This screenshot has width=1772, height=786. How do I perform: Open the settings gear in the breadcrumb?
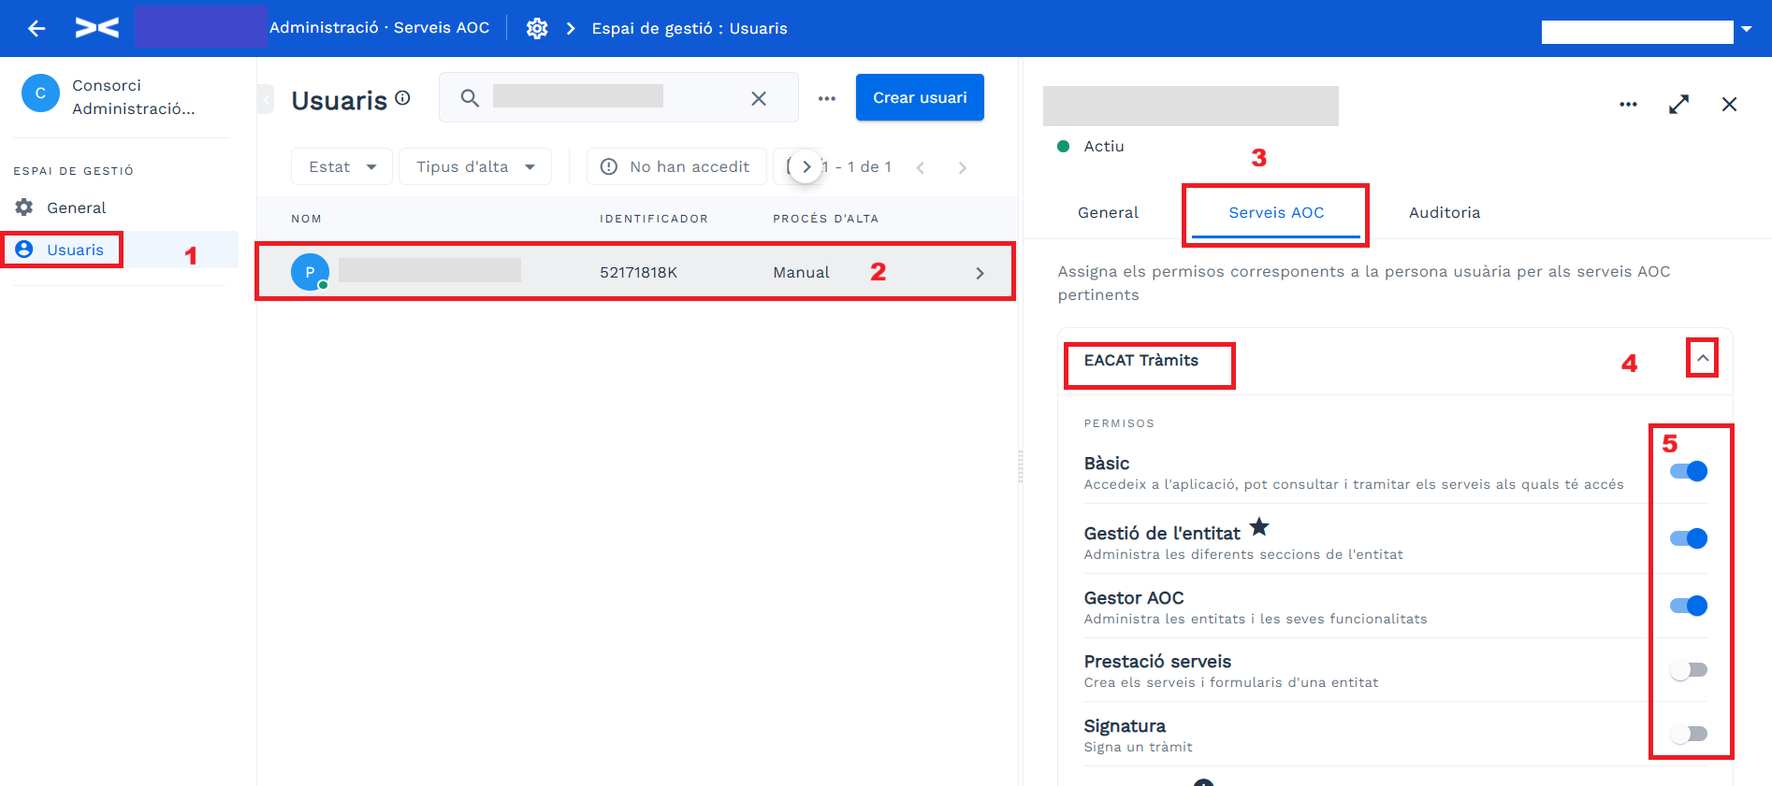(x=537, y=28)
